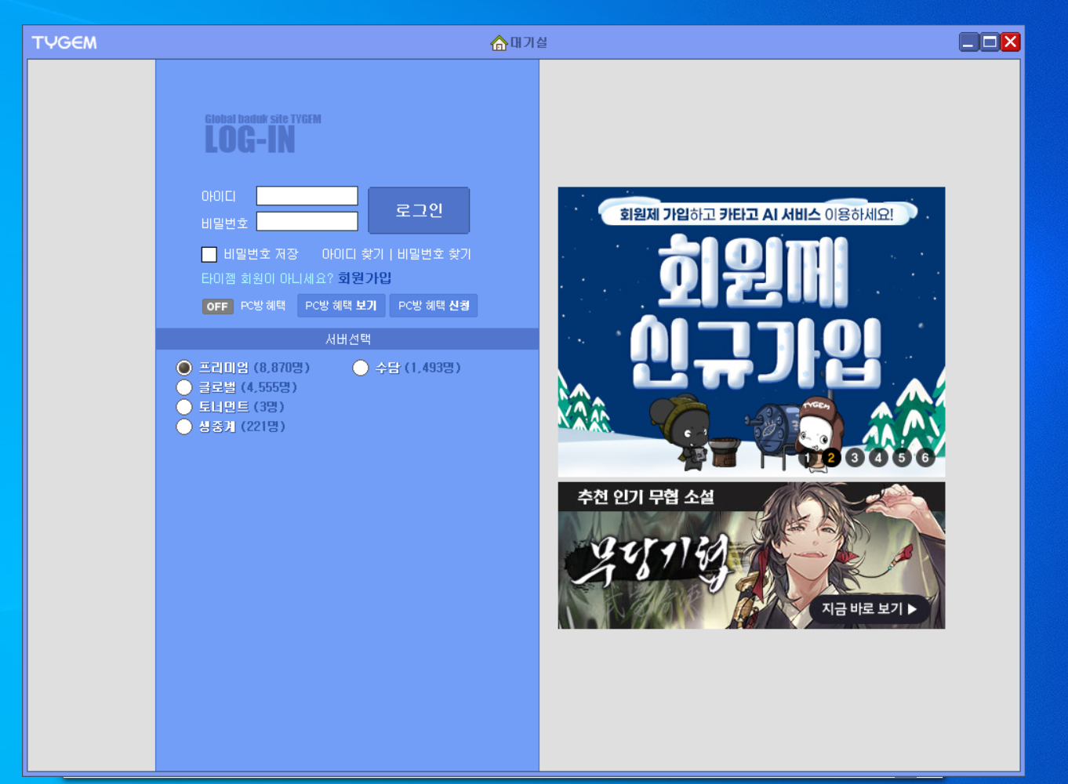
Task: Show banner slide 6
Action: tap(925, 458)
